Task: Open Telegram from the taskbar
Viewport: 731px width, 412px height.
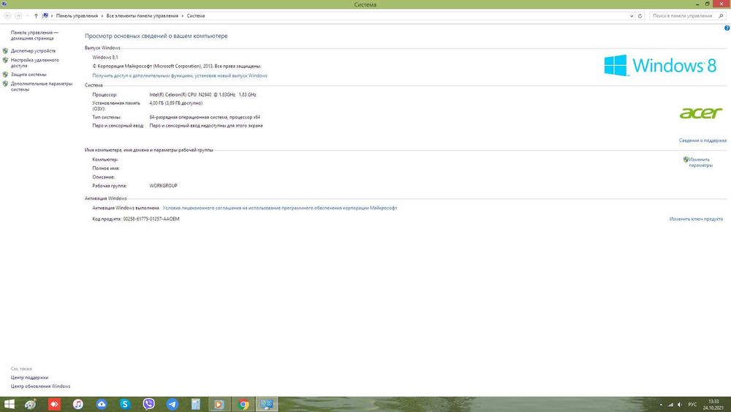Action: [x=172, y=404]
